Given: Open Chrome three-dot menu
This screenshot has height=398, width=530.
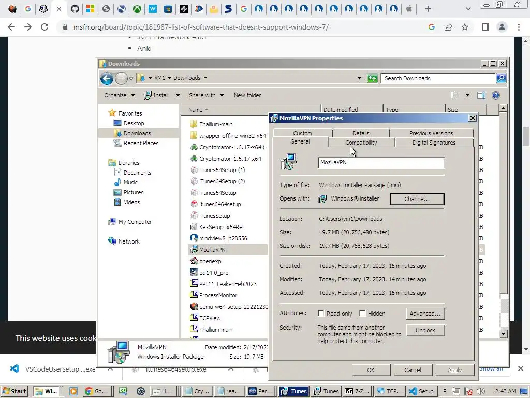Looking at the screenshot, I should pos(519,27).
